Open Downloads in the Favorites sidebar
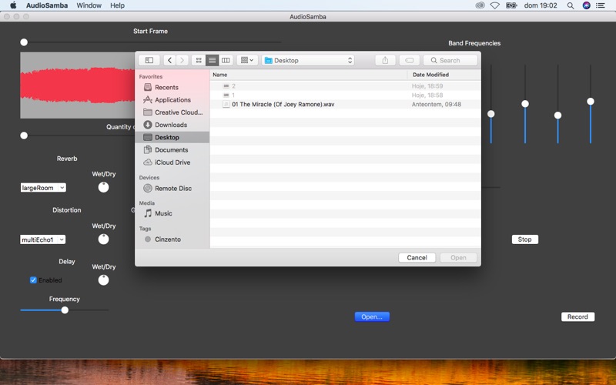The image size is (616, 385). click(x=170, y=125)
